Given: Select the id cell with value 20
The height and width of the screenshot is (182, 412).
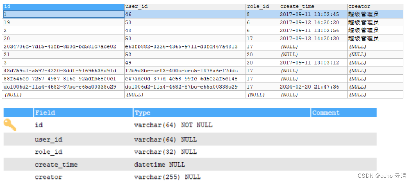Looking at the screenshot, I should 63,39.
